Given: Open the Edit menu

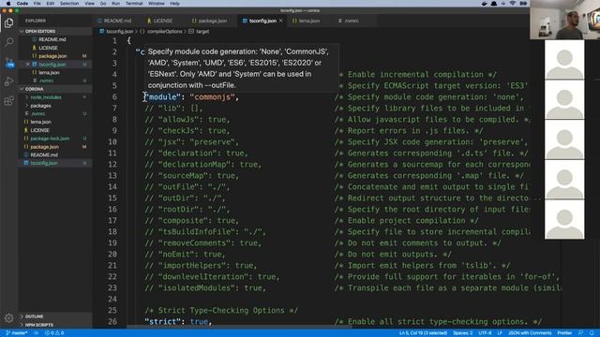Looking at the screenshot, I should coord(50,4).
